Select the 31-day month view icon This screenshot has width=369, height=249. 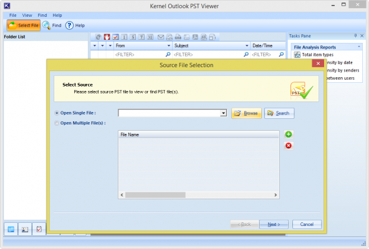point(150,37)
